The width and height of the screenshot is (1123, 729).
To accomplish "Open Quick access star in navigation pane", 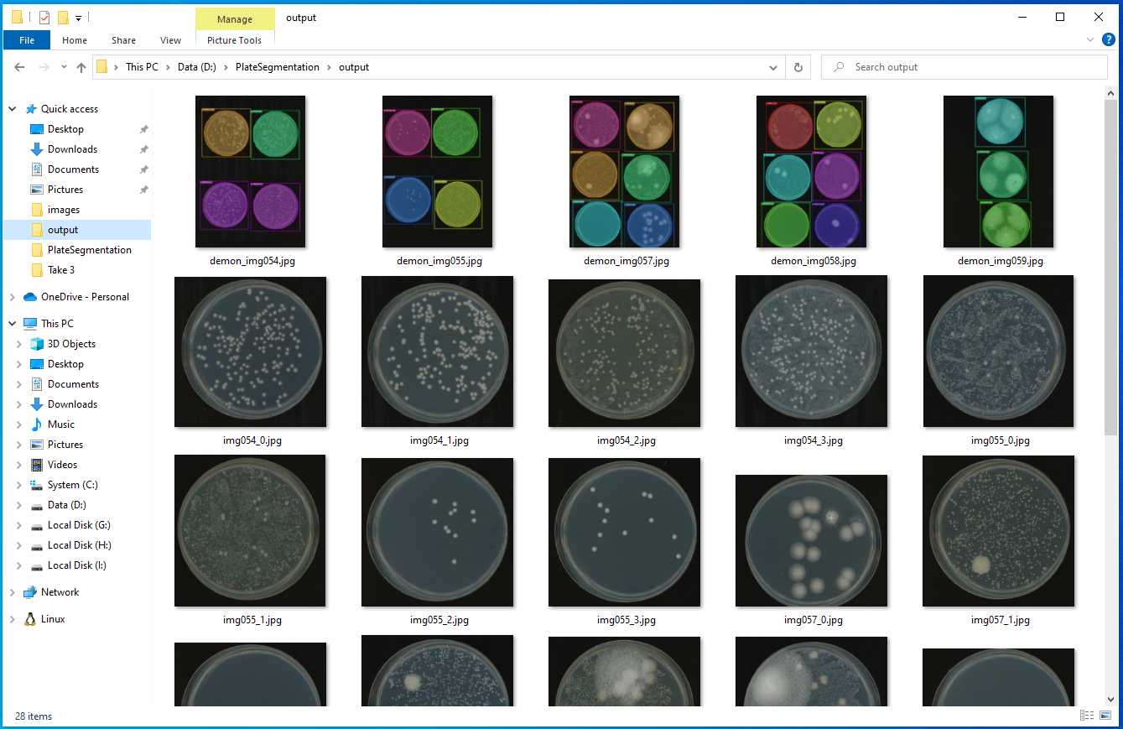I will 31,109.
